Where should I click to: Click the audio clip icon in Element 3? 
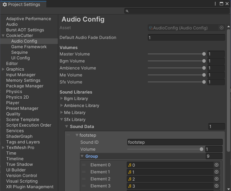(130, 186)
